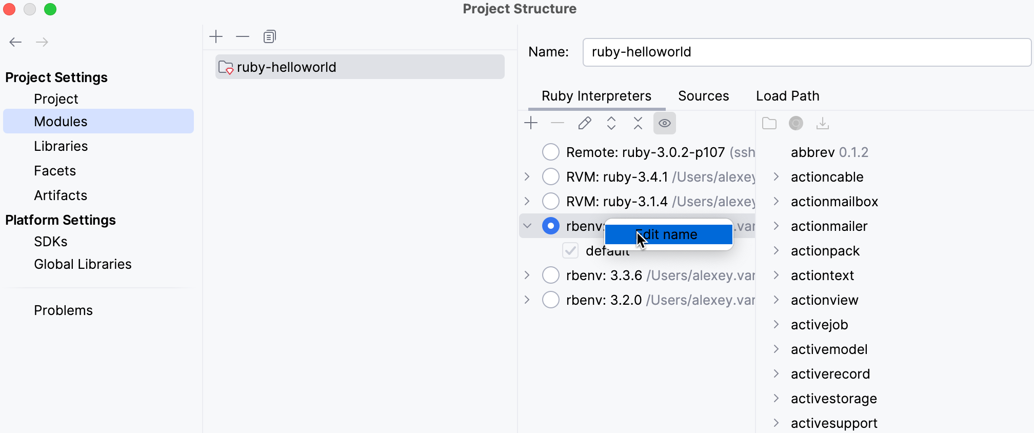This screenshot has width=1034, height=433.
Task: Expand the actioncable gem entry
Action: (x=776, y=176)
